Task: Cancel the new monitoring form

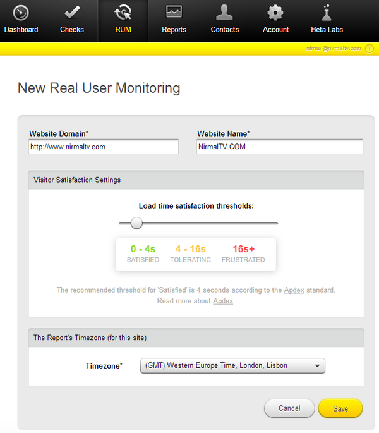Action: (x=289, y=408)
